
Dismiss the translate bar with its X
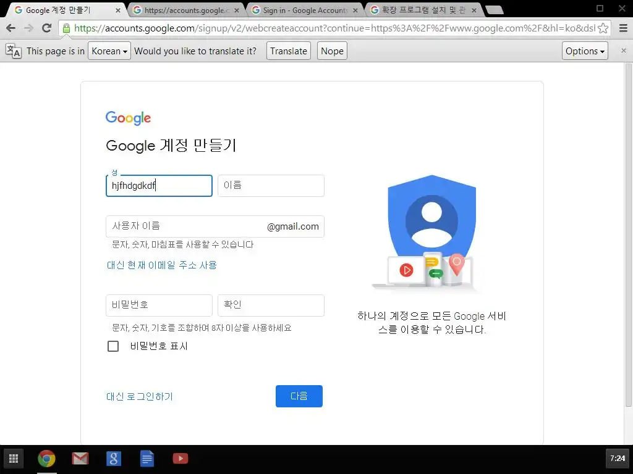pos(624,51)
